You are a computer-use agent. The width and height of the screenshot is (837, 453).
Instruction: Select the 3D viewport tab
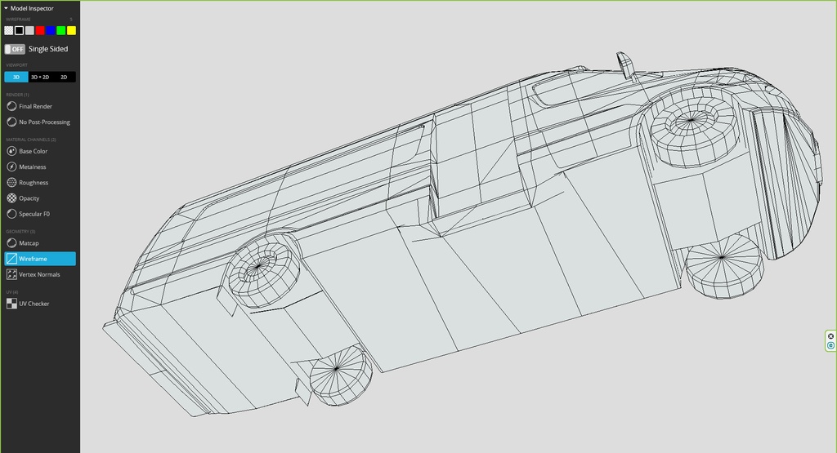tap(16, 77)
